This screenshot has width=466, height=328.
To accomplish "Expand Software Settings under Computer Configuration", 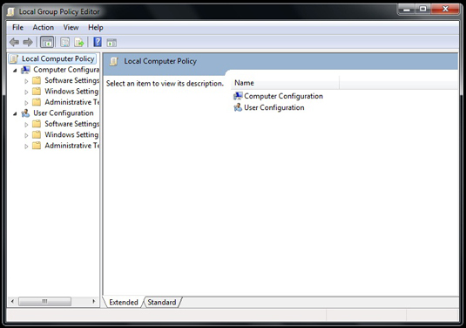I will [x=26, y=81].
